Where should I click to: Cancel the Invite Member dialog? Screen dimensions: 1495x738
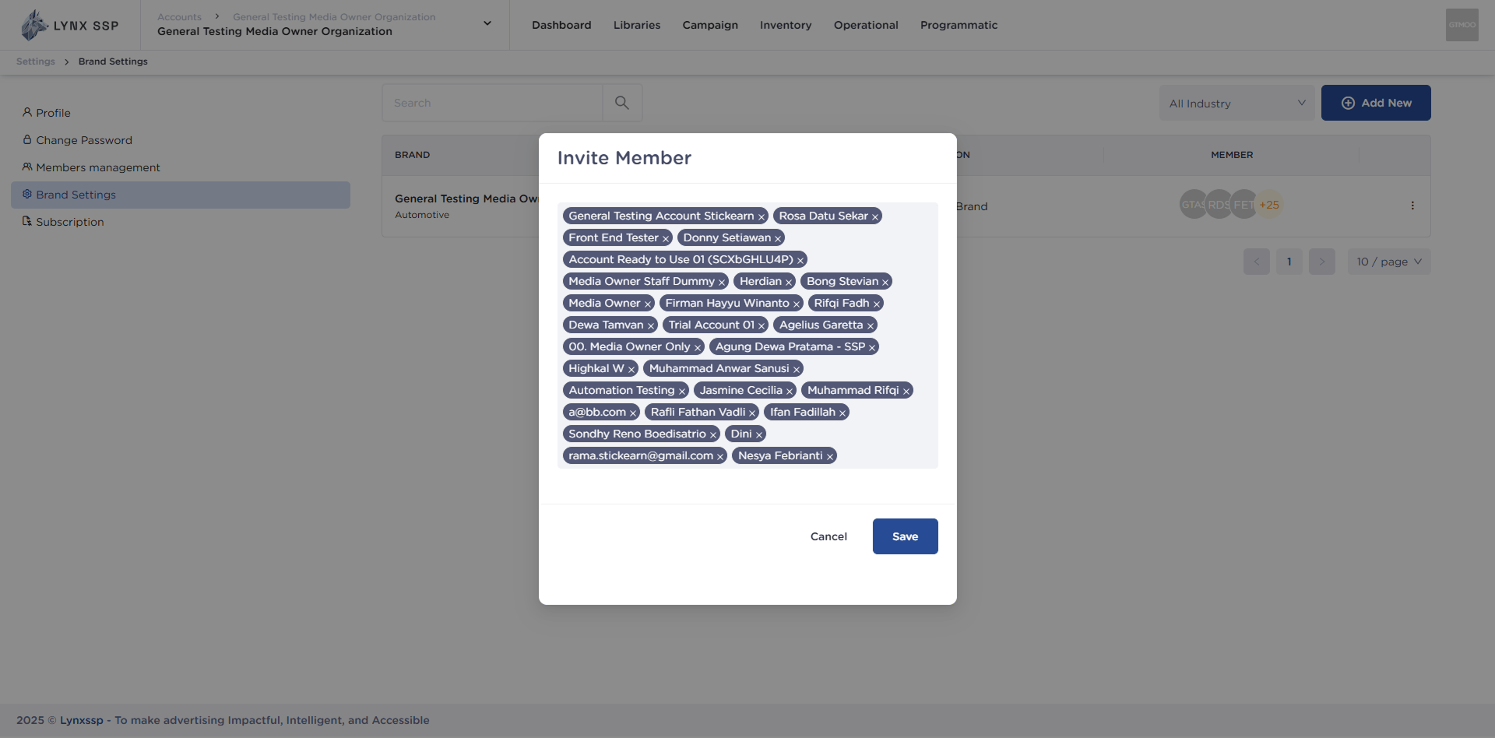828,536
